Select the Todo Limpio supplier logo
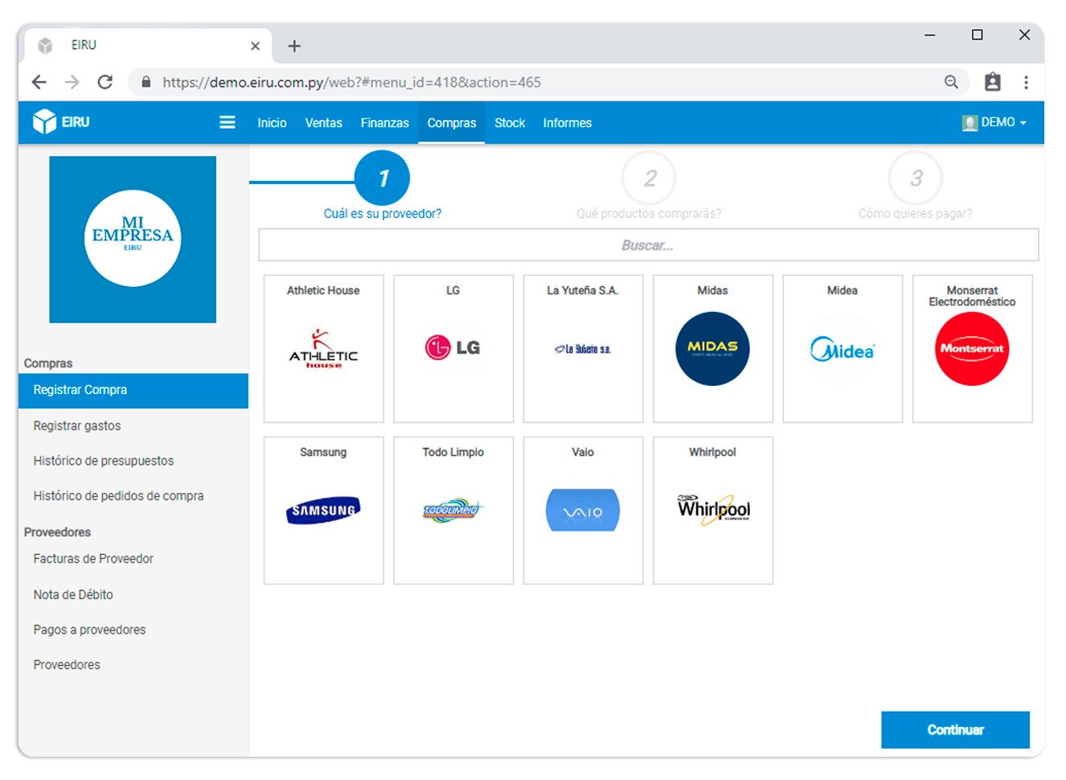The height and width of the screenshot is (780, 1066). click(x=453, y=510)
